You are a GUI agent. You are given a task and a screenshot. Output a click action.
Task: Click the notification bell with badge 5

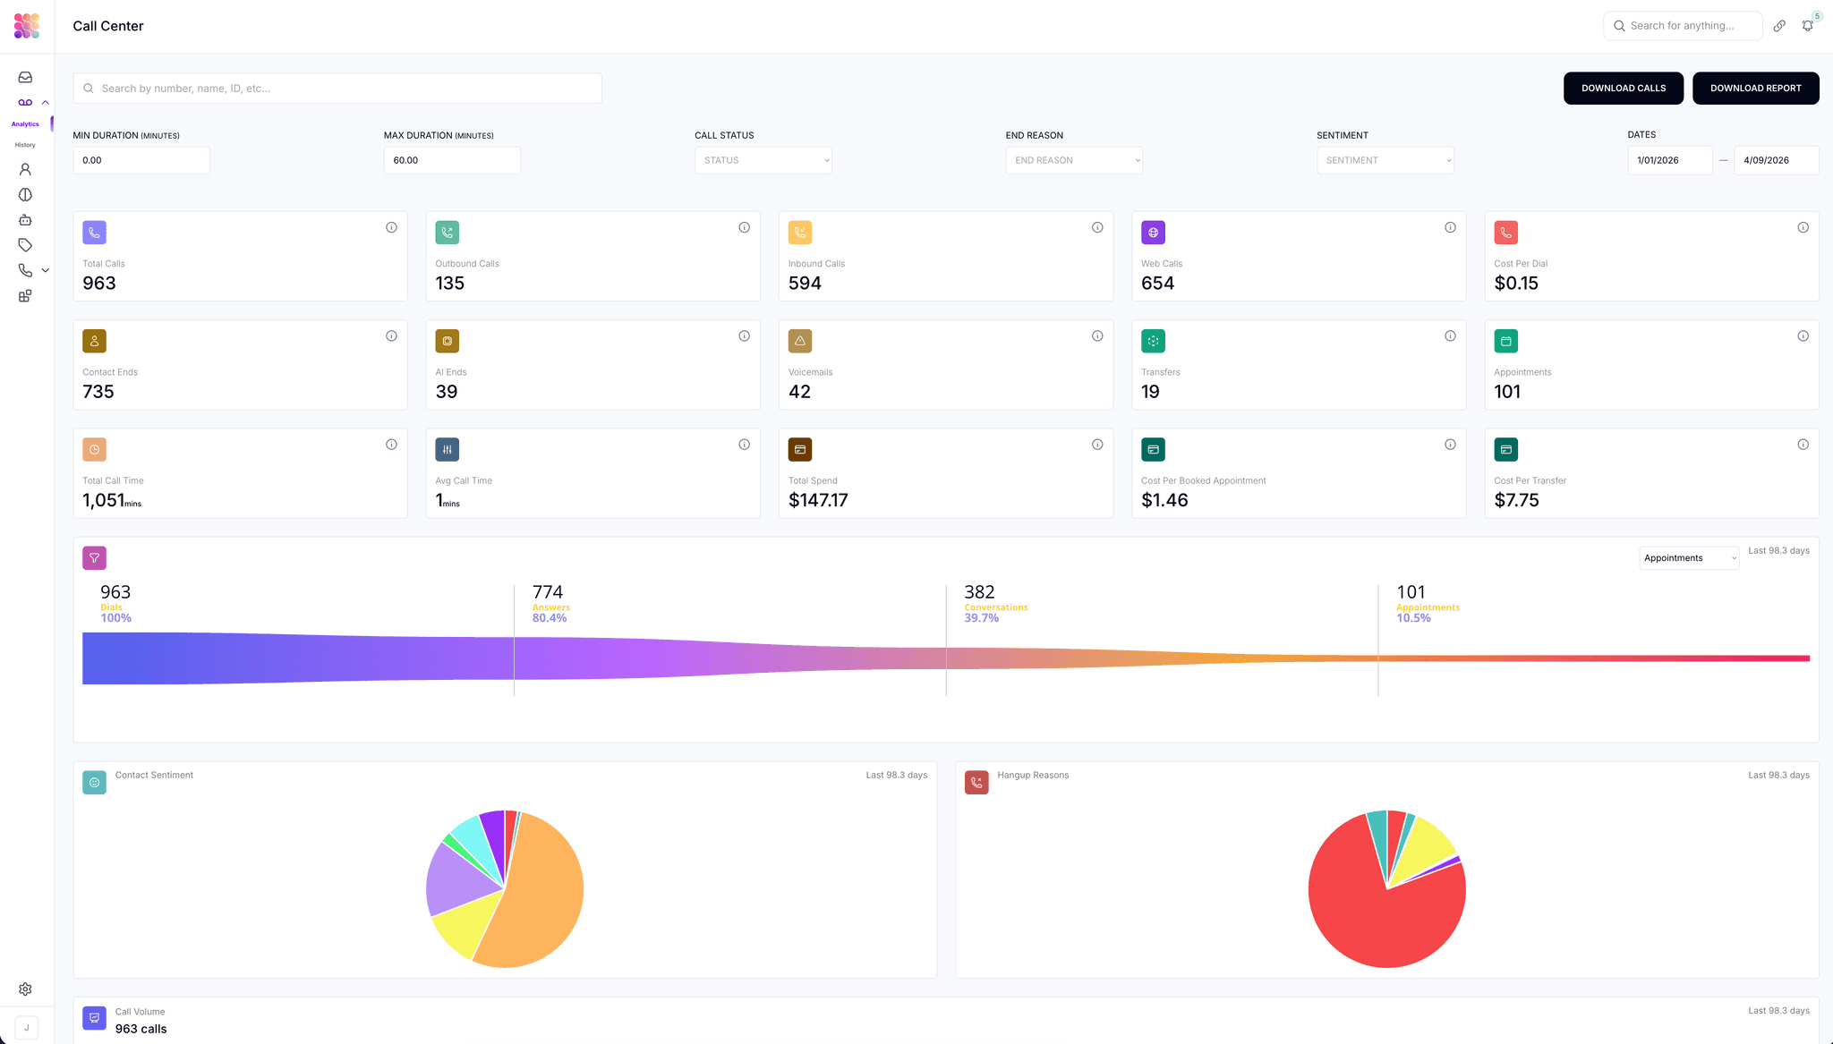click(x=1808, y=25)
